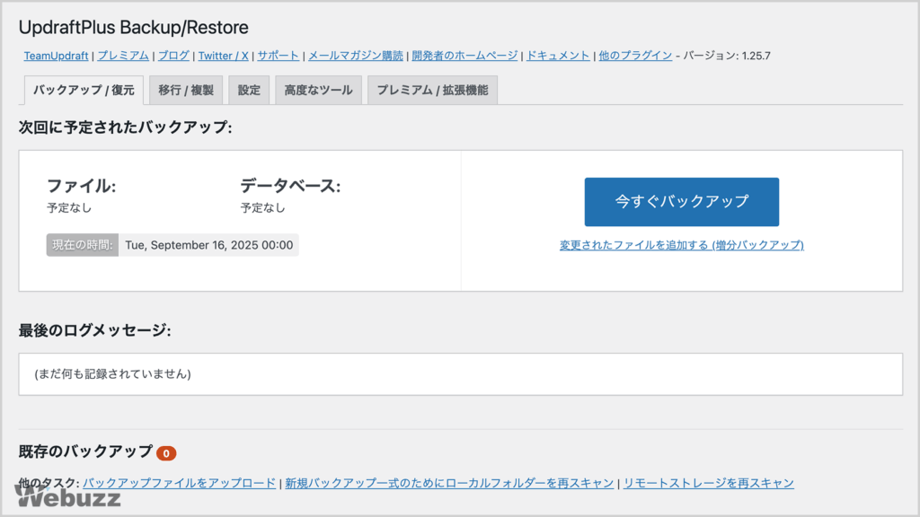920x517 pixels.
Task: Open the Twitter / X link
Action: tap(223, 56)
